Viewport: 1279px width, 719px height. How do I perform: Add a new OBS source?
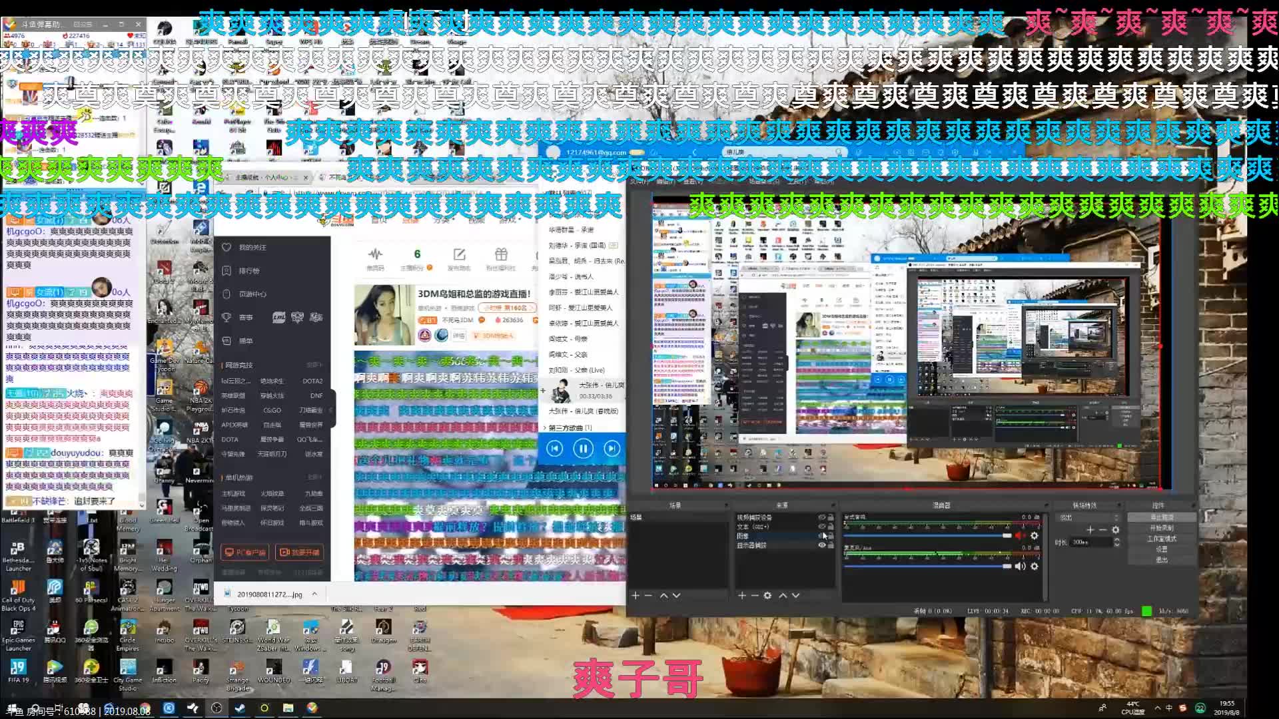pos(741,595)
